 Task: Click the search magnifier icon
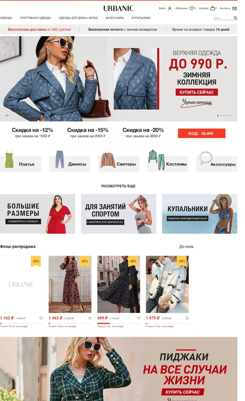[235, 18]
